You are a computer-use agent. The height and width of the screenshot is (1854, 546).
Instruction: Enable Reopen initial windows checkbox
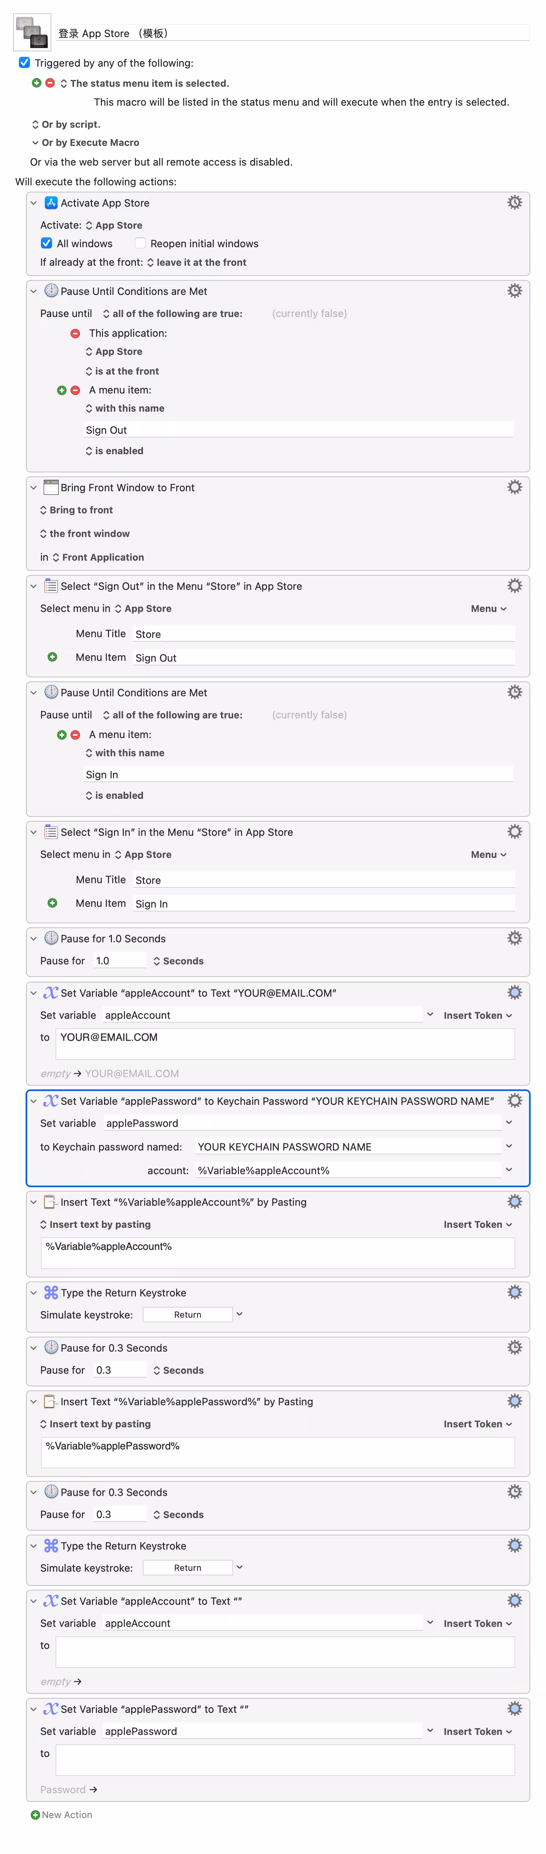140,243
